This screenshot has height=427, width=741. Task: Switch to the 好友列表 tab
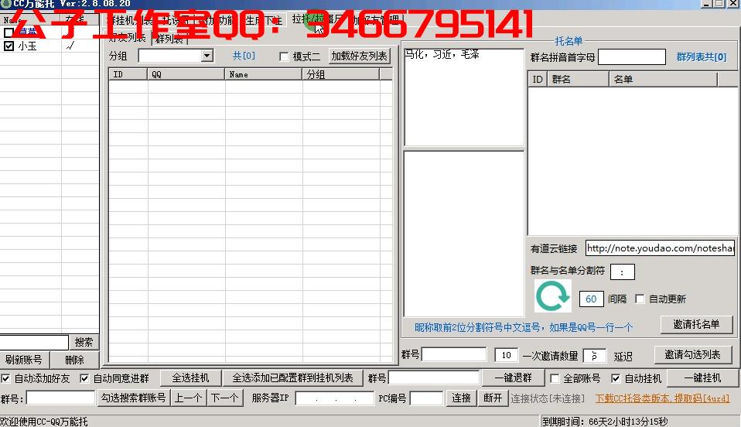pos(127,38)
